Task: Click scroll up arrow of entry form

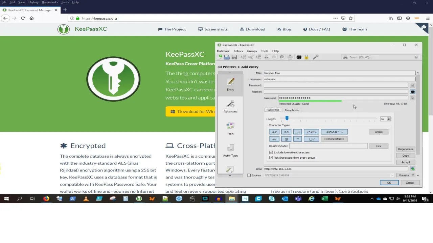Action: pos(418,73)
